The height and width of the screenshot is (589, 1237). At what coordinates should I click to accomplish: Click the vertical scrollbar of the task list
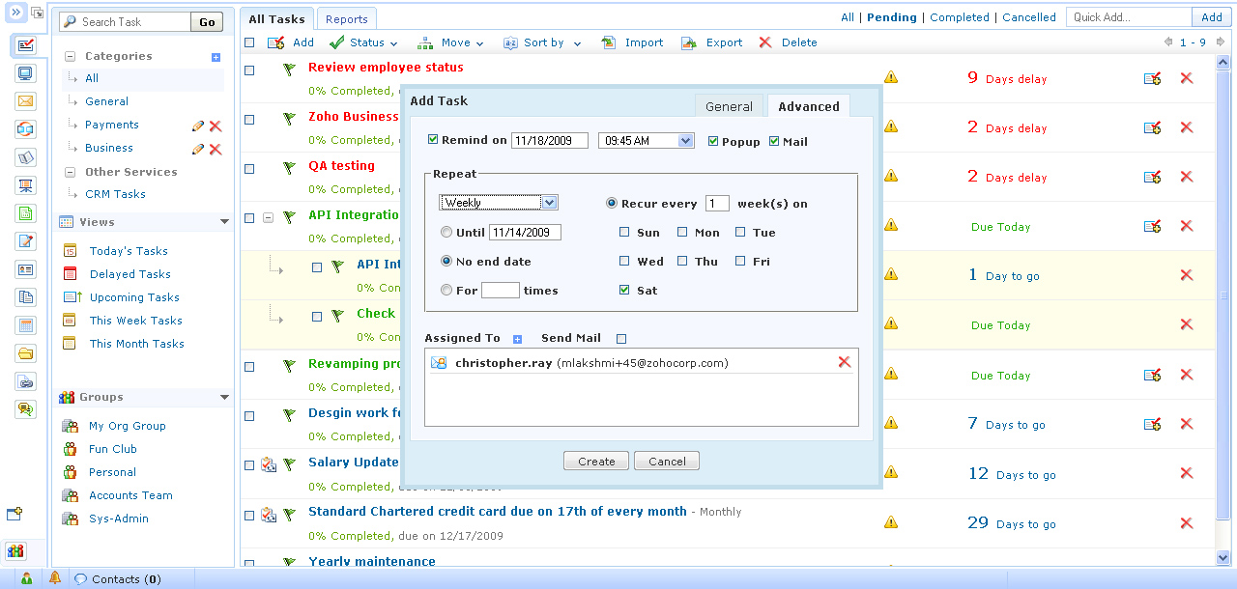(x=1223, y=290)
